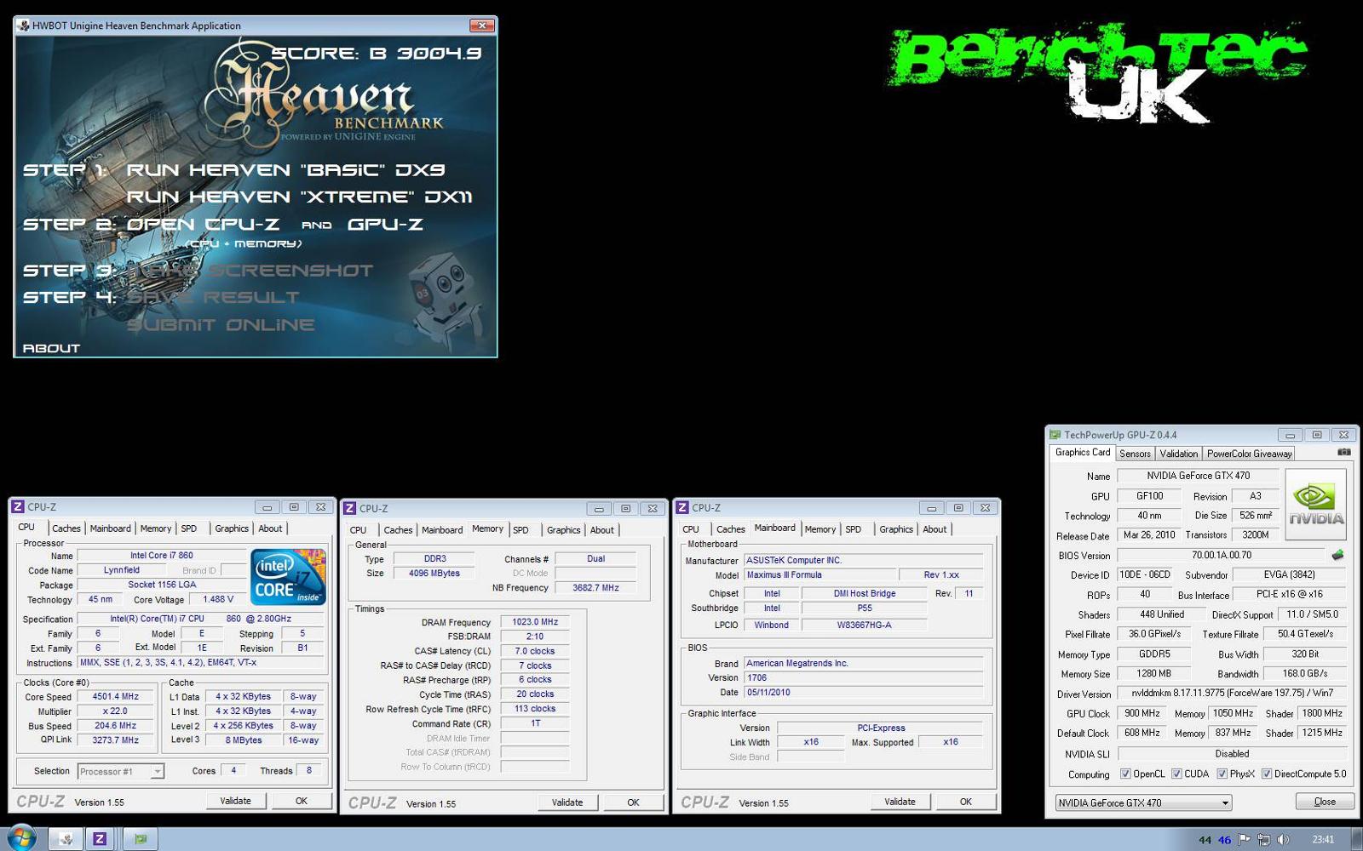Click Run Heaven "Xtreme" DX11

coord(300,197)
